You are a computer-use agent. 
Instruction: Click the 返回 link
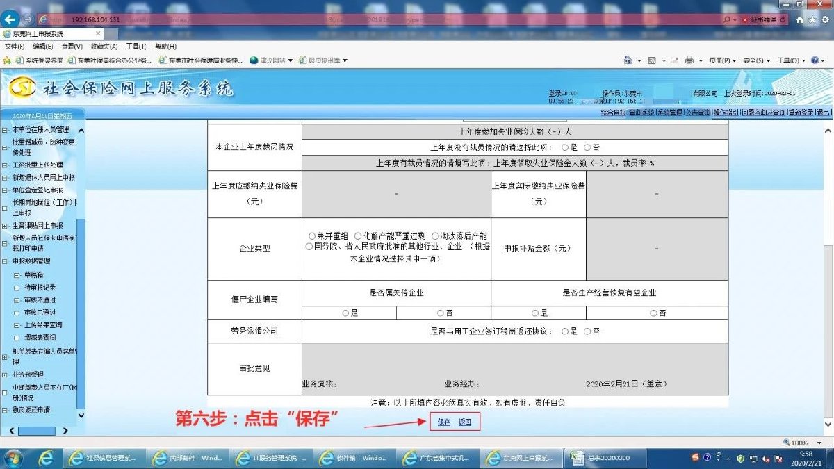[x=465, y=422]
